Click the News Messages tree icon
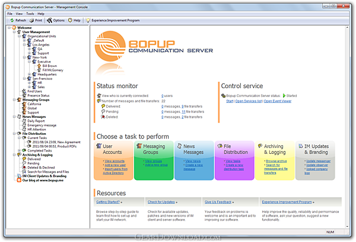This screenshot has height=242, width=356. 19,117
